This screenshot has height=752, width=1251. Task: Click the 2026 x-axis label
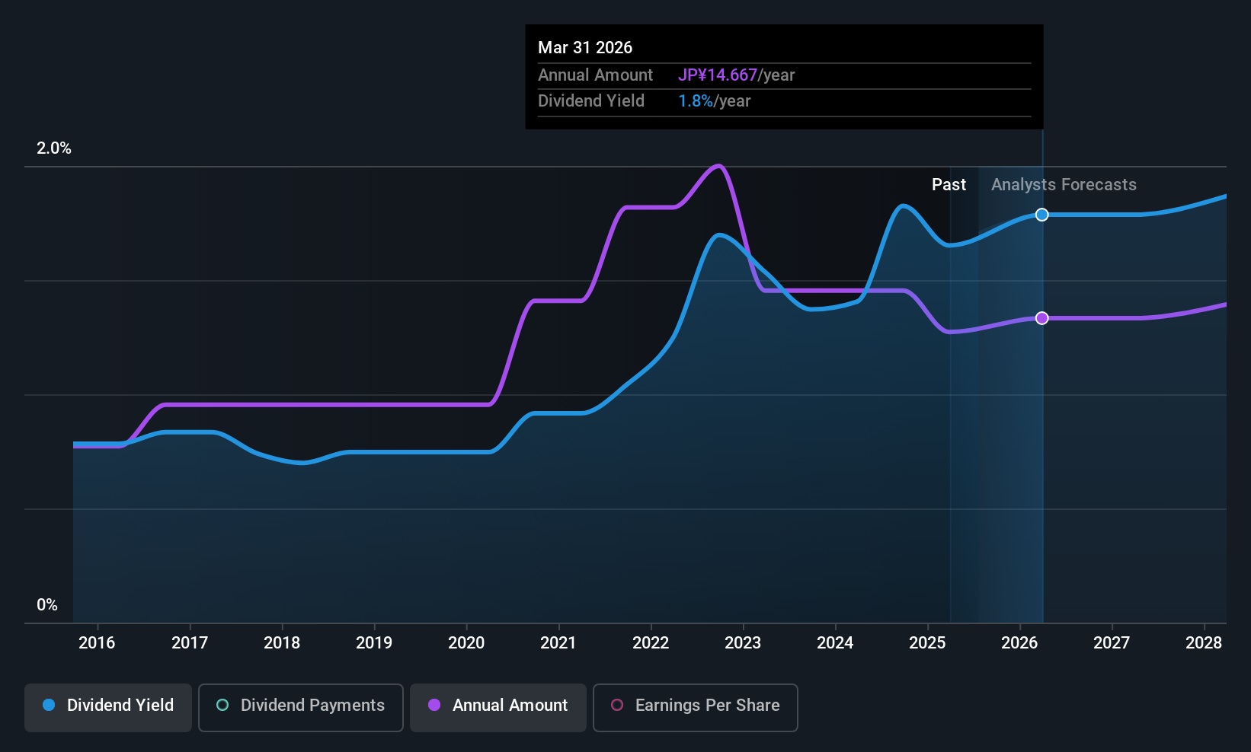pos(1019,643)
